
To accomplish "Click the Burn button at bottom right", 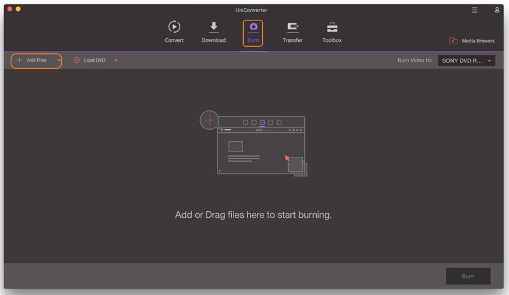I will (x=468, y=276).
